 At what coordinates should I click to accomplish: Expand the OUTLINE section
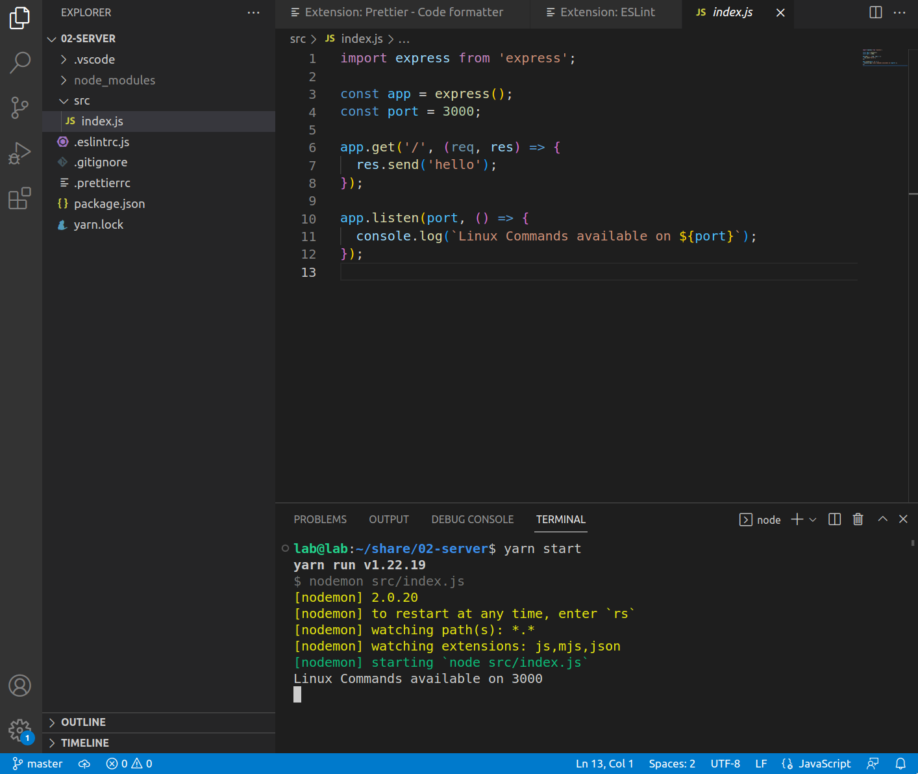(x=158, y=723)
